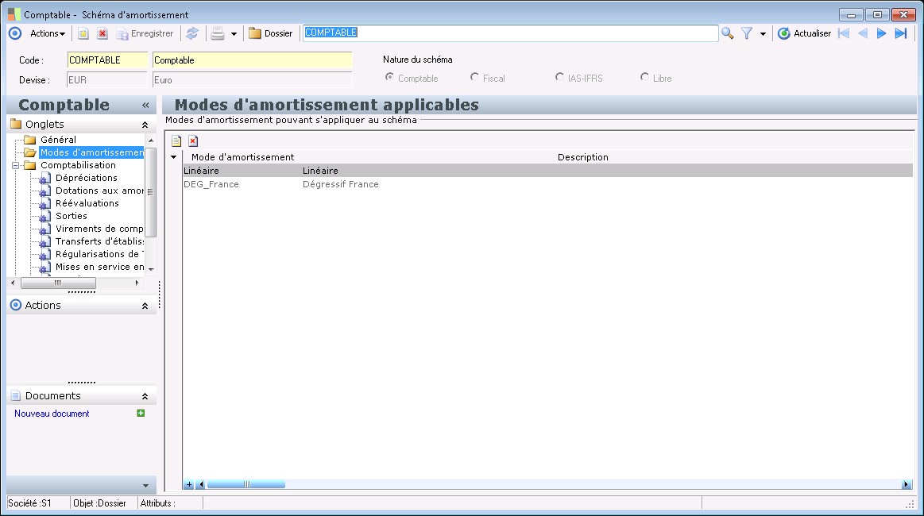Open Dotations aux amor tree item
The height and width of the screenshot is (516, 924).
99,191
